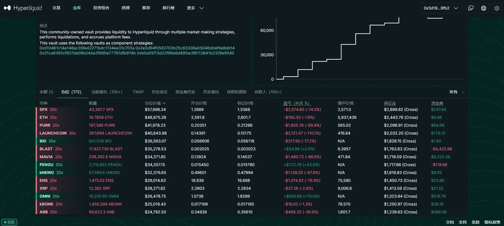Sort by 仓位价值 column
504x226 pixels.
click(155, 103)
